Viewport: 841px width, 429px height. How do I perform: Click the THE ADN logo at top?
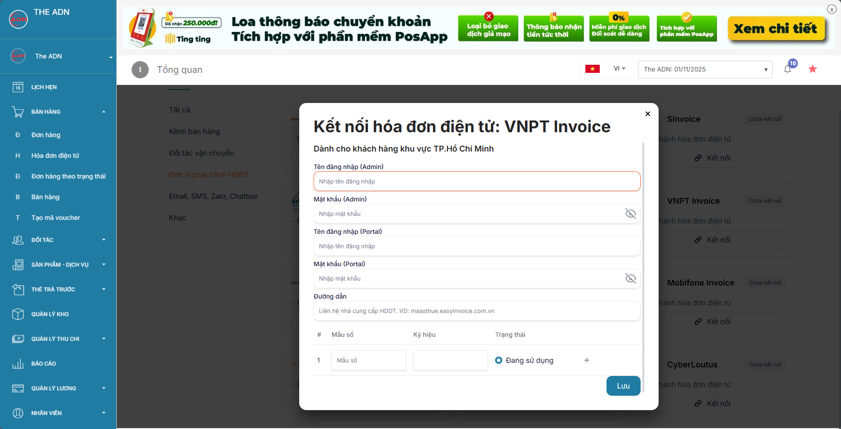click(x=18, y=19)
